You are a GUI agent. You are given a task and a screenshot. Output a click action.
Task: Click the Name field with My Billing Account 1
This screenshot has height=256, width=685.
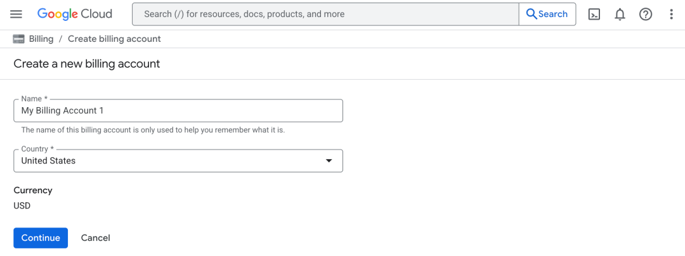pos(178,110)
